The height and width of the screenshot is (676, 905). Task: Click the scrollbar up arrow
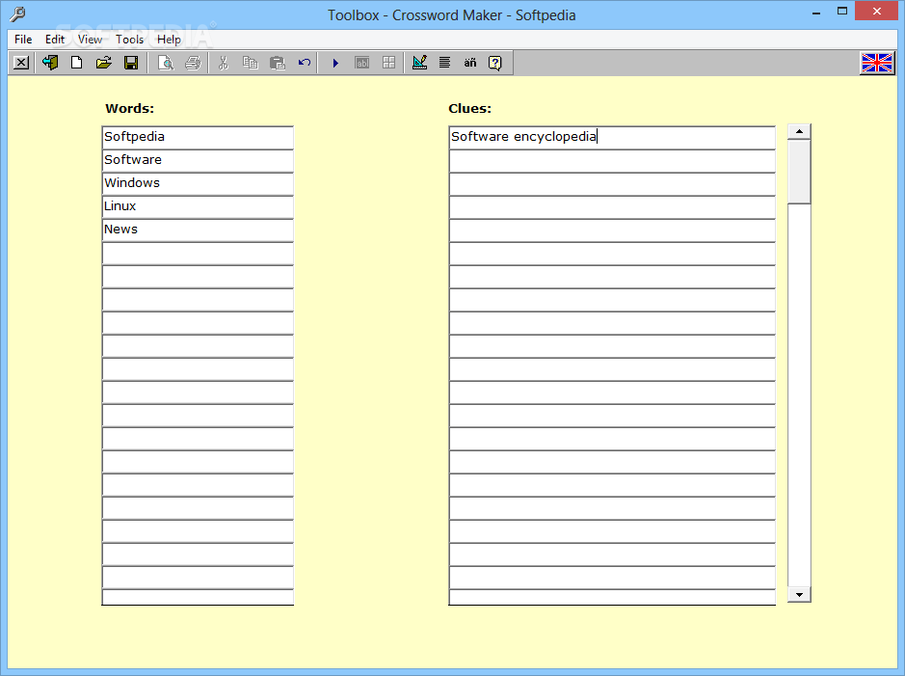click(799, 131)
